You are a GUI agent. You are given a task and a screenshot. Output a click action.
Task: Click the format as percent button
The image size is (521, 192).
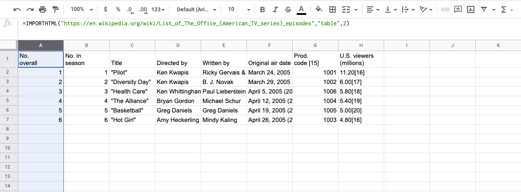coord(118,9)
